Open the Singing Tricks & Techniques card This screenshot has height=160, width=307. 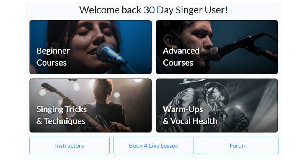(x=90, y=106)
